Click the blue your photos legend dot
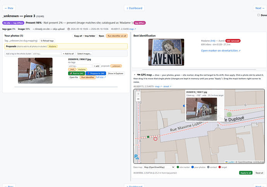This screenshot has width=267, height=187. [193, 167]
